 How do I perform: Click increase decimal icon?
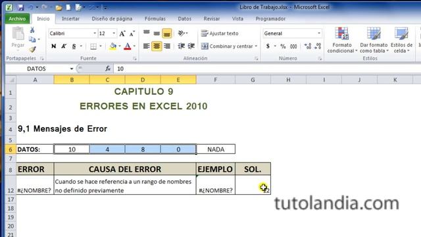point(308,46)
